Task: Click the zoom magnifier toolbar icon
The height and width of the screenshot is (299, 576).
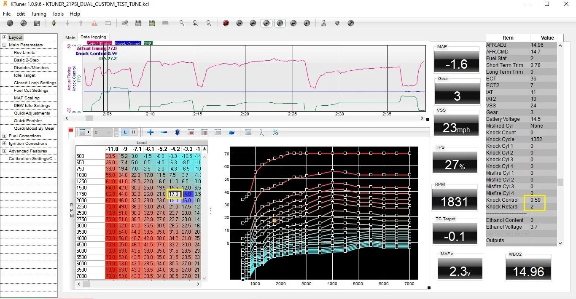Action: [182, 23]
